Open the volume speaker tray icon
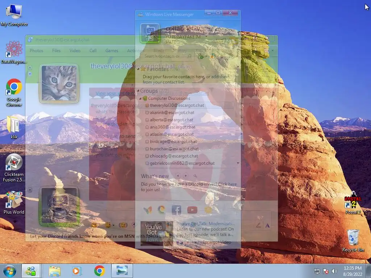Viewport: 371px width, 278px height. pyautogui.click(x=334, y=271)
